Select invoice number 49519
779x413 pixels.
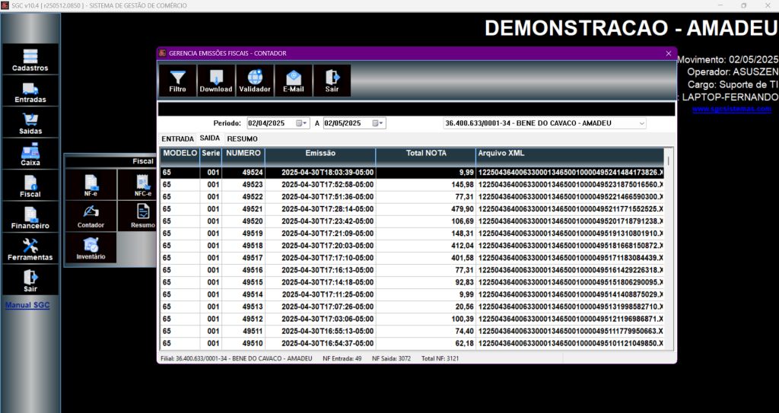pos(243,233)
